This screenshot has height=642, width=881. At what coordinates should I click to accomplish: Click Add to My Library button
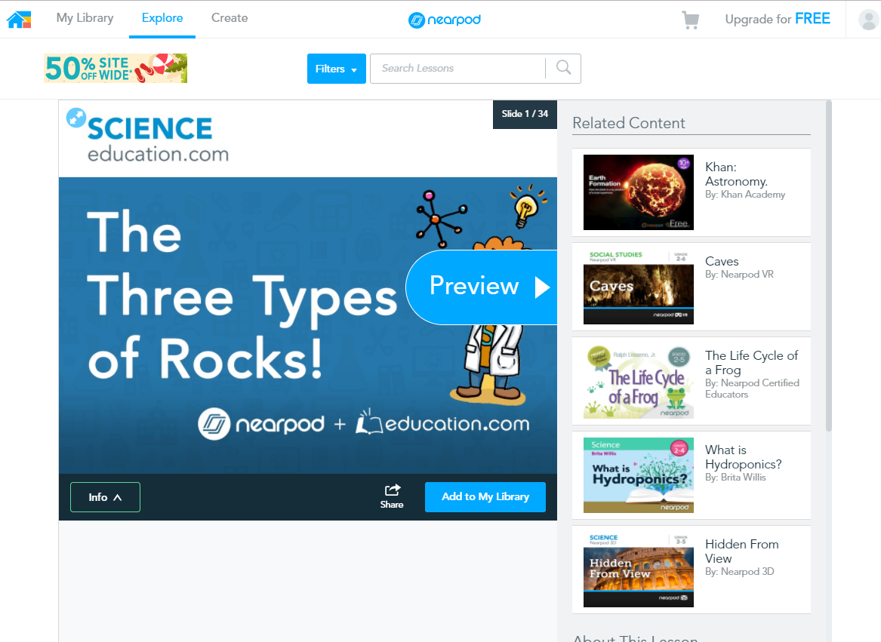pos(485,497)
